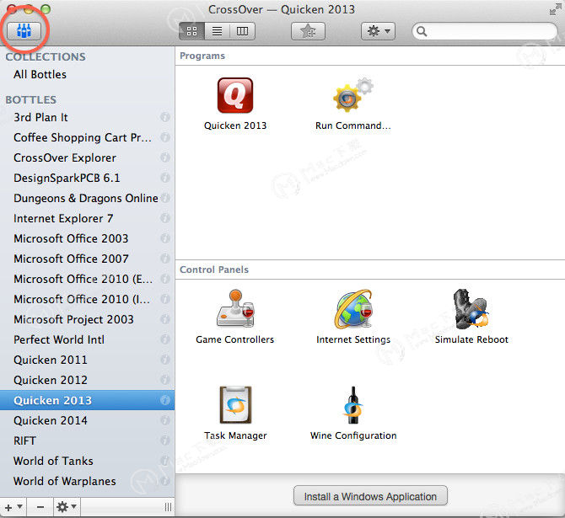Select the 3rd Plan It bottle
This screenshot has width=565, height=518.
87,117
